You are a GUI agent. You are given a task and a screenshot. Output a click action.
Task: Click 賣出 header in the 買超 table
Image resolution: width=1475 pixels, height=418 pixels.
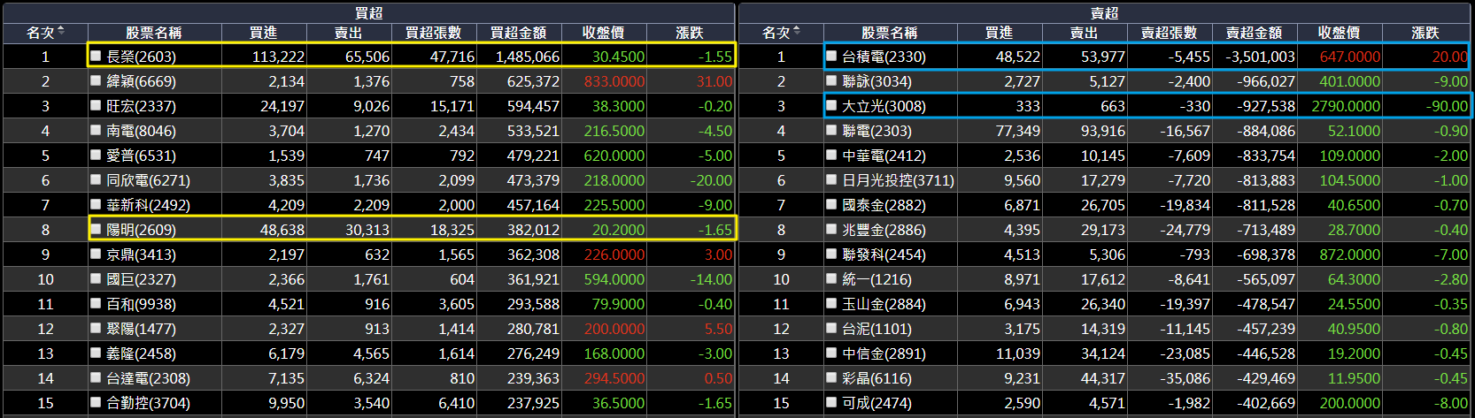coord(349,33)
